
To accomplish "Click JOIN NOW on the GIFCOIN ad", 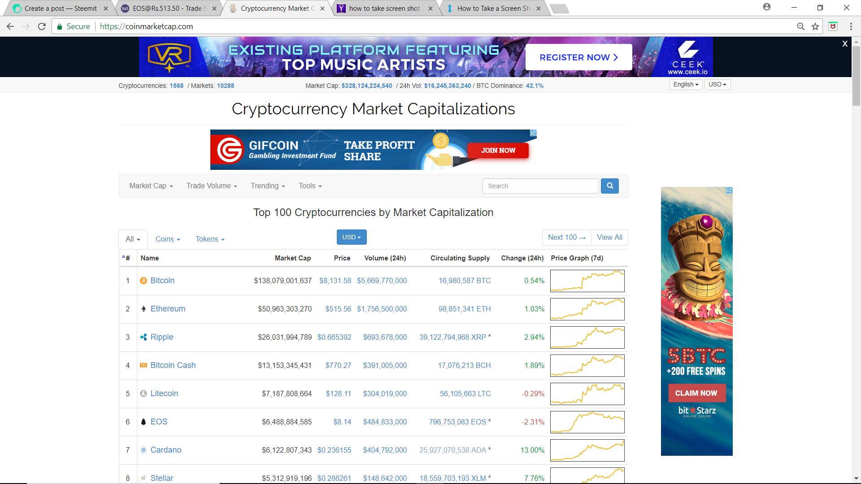I will pos(498,150).
